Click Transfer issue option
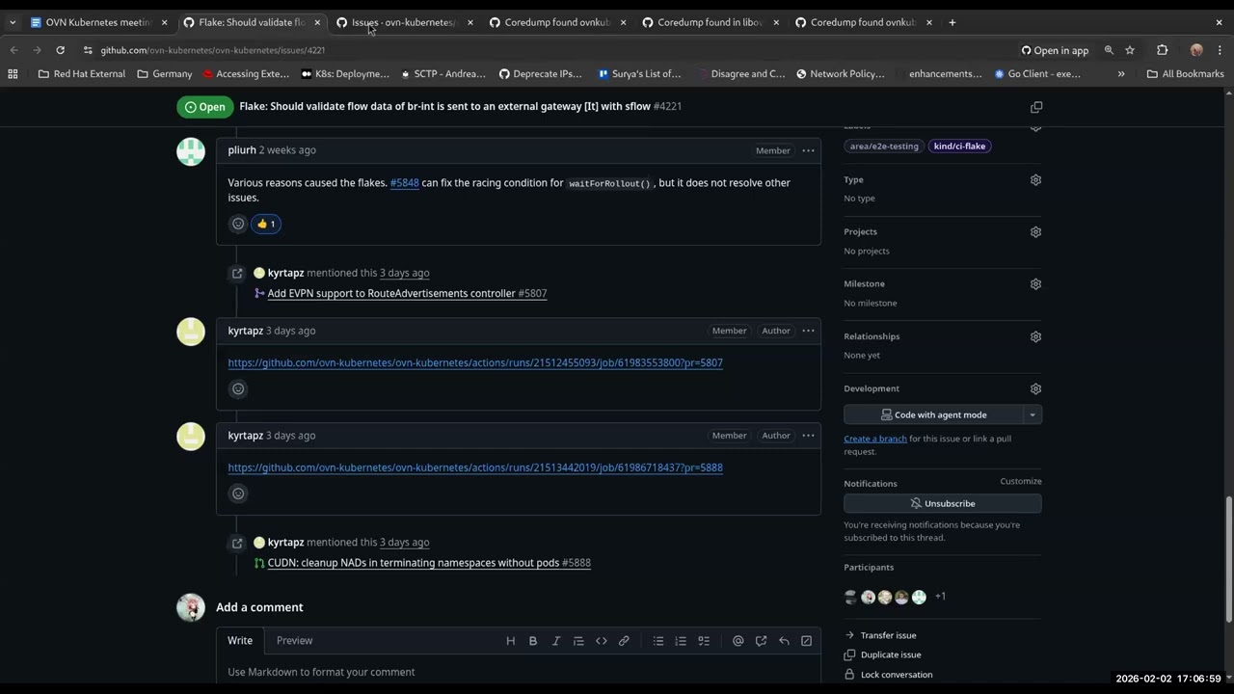 (x=888, y=636)
